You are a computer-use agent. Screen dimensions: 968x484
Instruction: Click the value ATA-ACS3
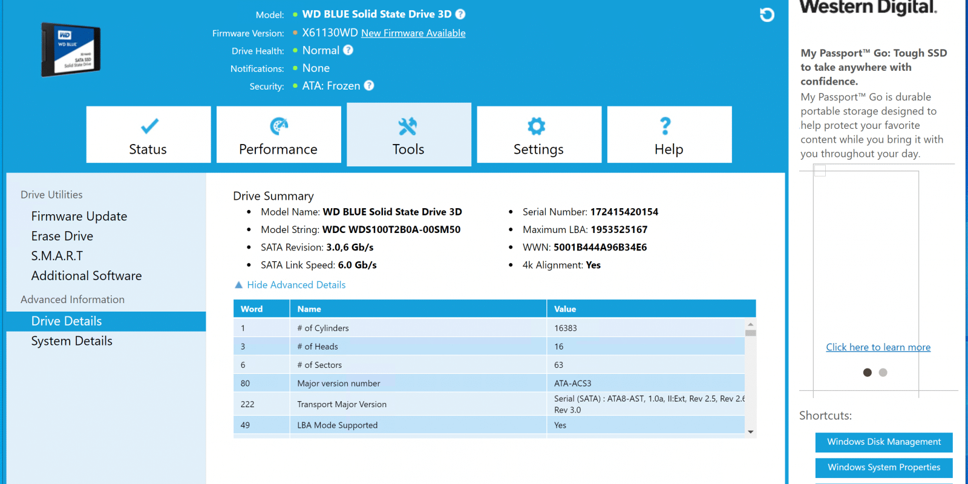tap(573, 383)
